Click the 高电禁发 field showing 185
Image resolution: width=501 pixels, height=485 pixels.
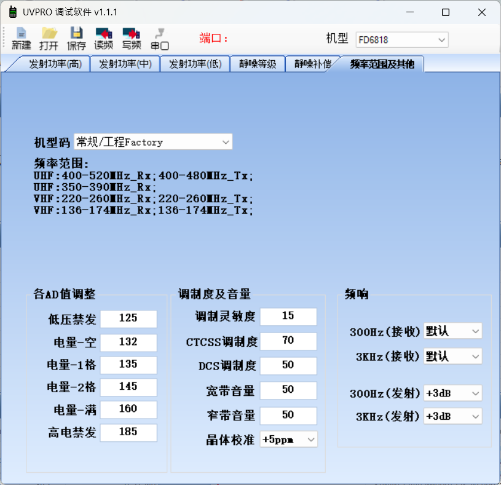pos(128,432)
